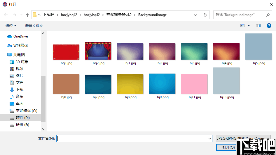The height and width of the screenshot is (155, 276).
Task: Click the magnifier search icon
Action: tap(268, 15)
